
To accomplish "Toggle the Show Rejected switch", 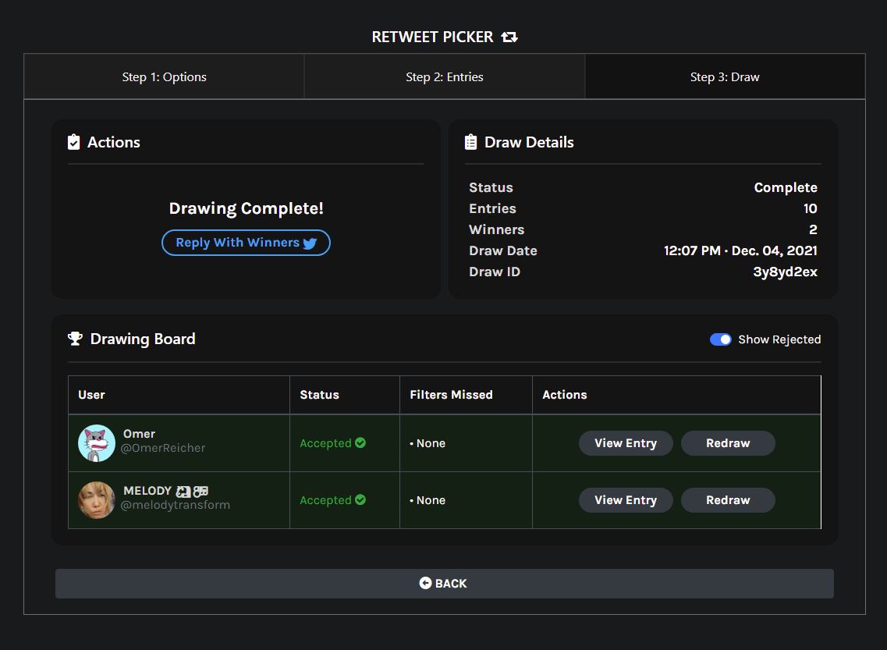I will click(x=721, y=339).
